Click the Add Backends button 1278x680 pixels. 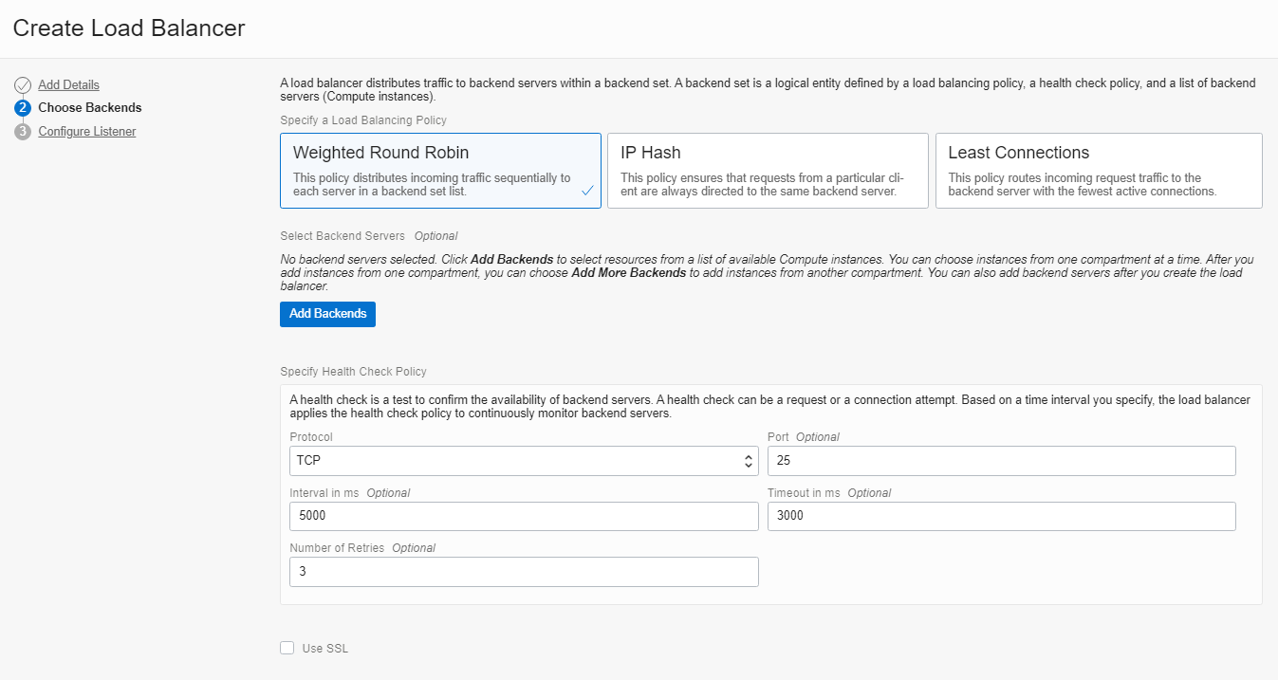327,314
